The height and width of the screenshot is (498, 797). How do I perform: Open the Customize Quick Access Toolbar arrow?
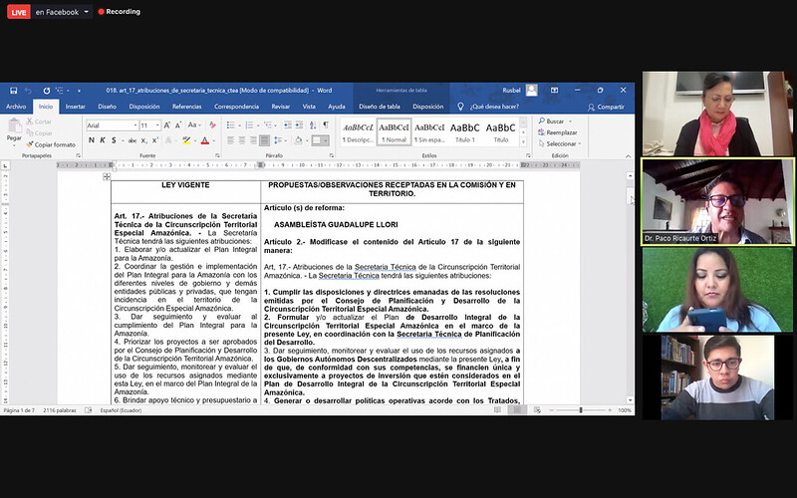79,91
